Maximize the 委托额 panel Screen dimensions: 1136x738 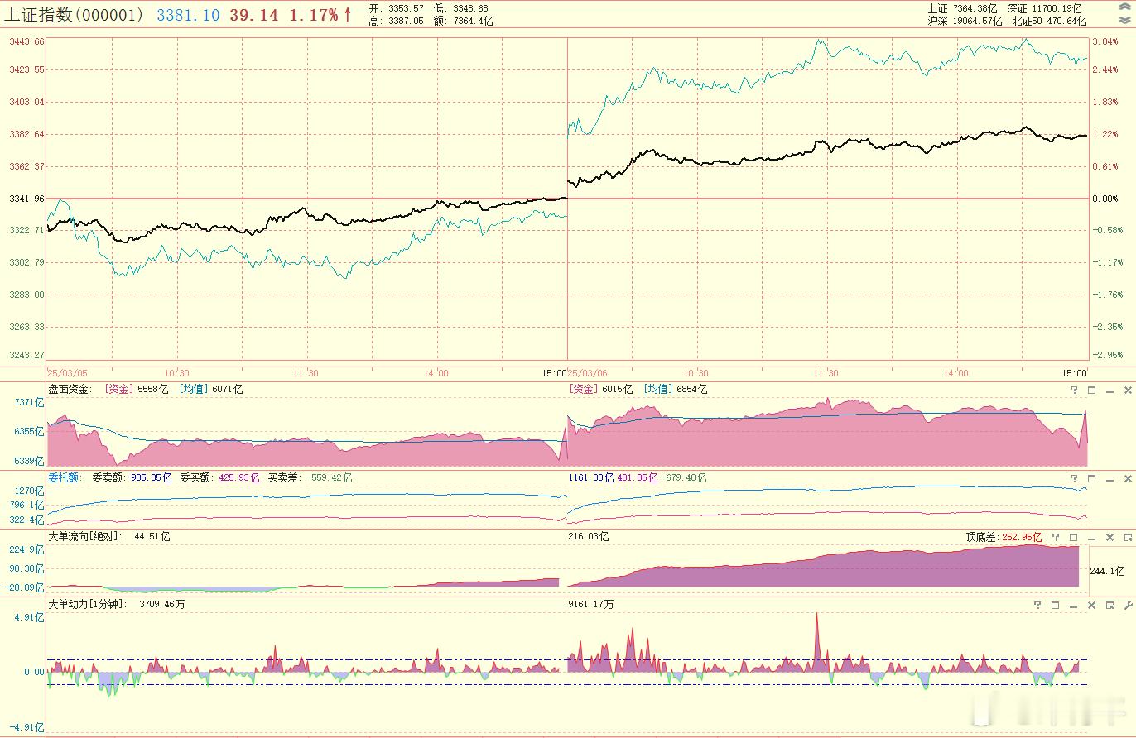[x=1091, y=478]
